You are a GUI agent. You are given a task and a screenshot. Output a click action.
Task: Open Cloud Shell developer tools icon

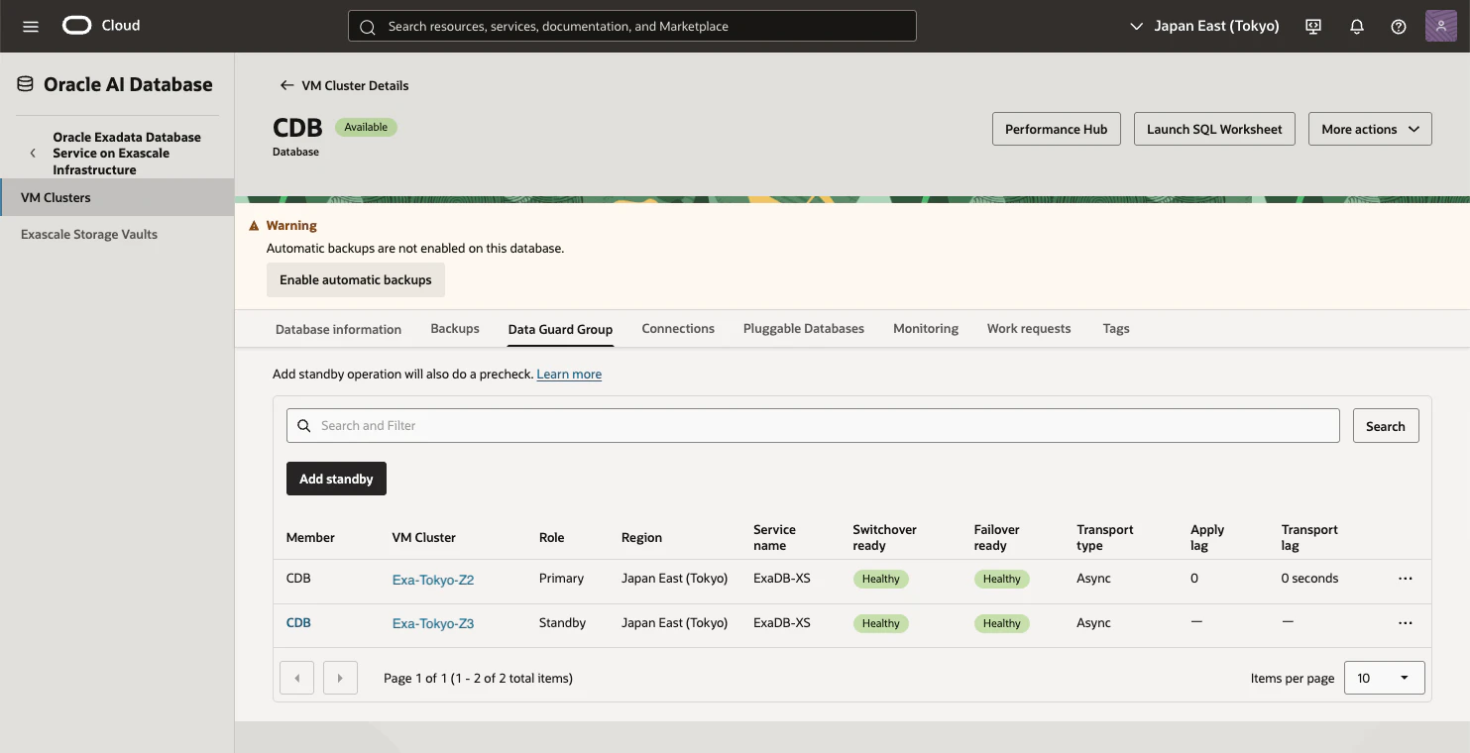point(1313,27)
